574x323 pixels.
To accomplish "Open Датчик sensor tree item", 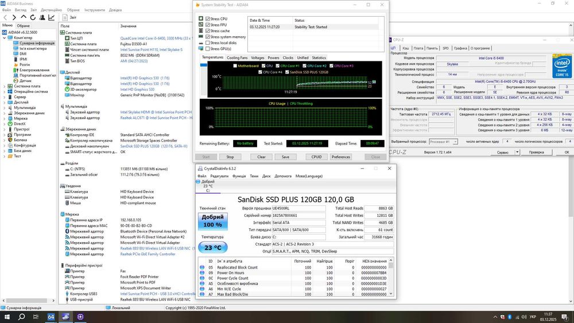I will [25, 81].
